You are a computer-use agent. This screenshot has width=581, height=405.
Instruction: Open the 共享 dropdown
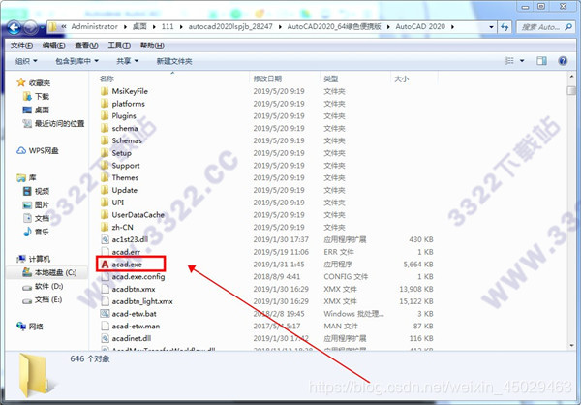(x=127, y=61)
